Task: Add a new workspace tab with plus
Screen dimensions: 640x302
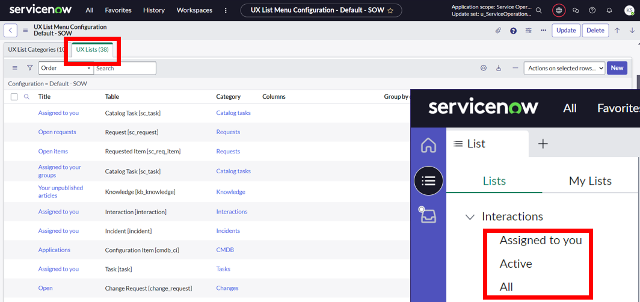Action: (543, 144)
